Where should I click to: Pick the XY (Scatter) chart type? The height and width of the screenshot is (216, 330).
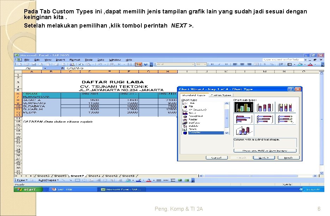(x=197, y=110)
